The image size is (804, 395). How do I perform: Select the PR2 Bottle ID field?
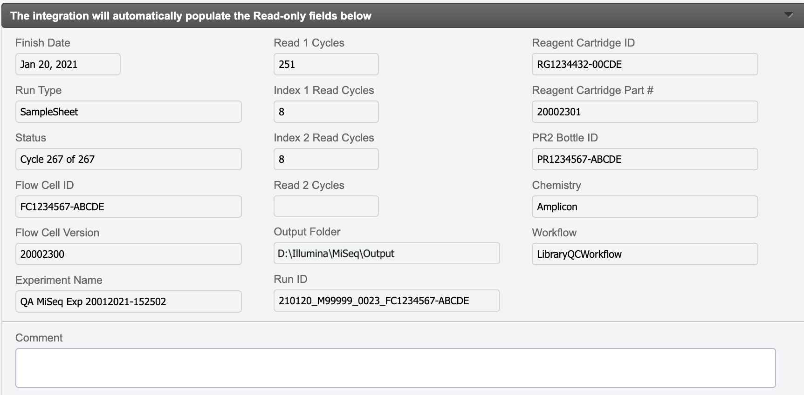[x=645, y=159]
